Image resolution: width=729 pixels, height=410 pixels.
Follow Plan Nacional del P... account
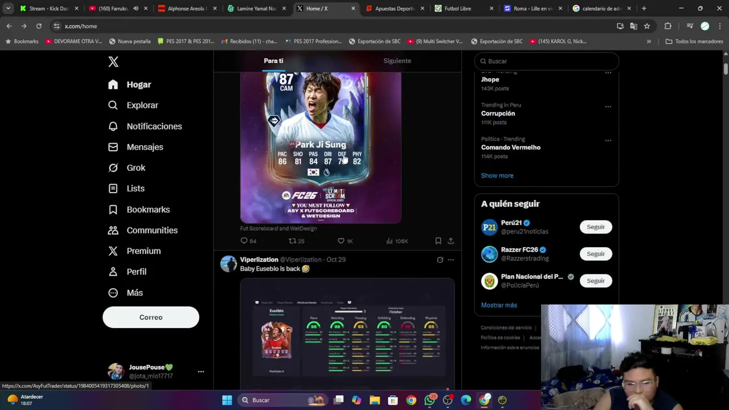(x=596, y=281)
